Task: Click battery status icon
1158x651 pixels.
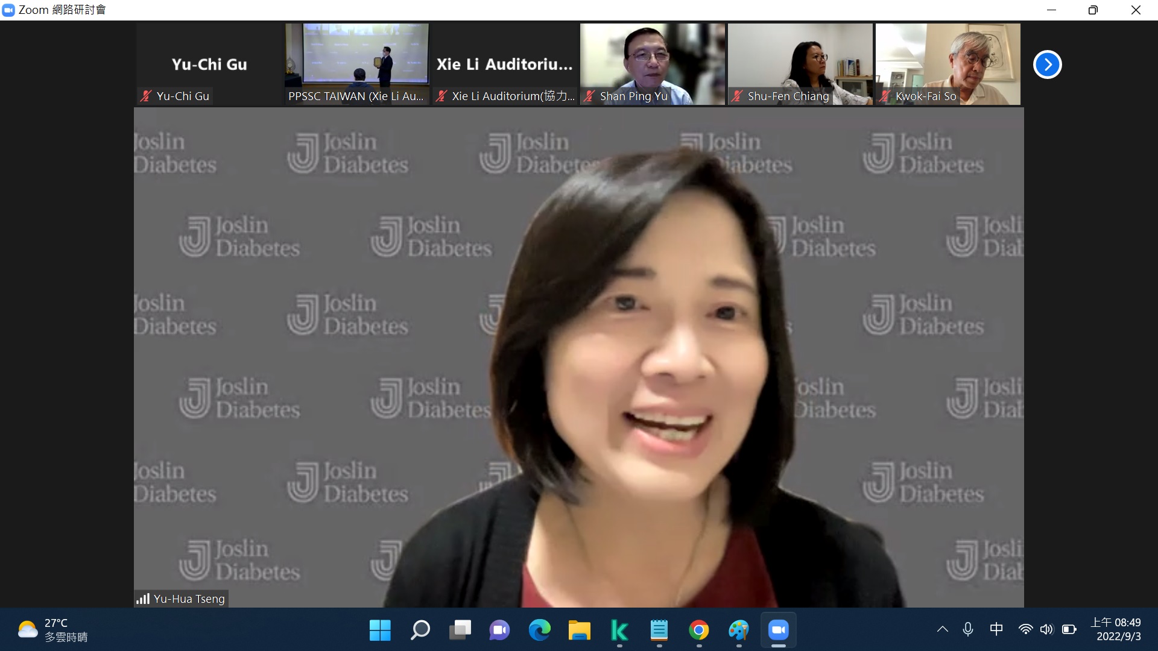Action: point(1069,630)
